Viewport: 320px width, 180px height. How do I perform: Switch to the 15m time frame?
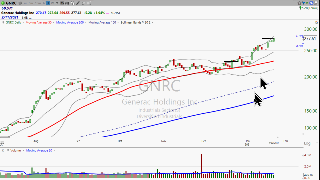pos(38,3)
